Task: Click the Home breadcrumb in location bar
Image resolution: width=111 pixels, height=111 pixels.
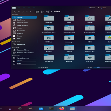Action: [x=57, y=12]
